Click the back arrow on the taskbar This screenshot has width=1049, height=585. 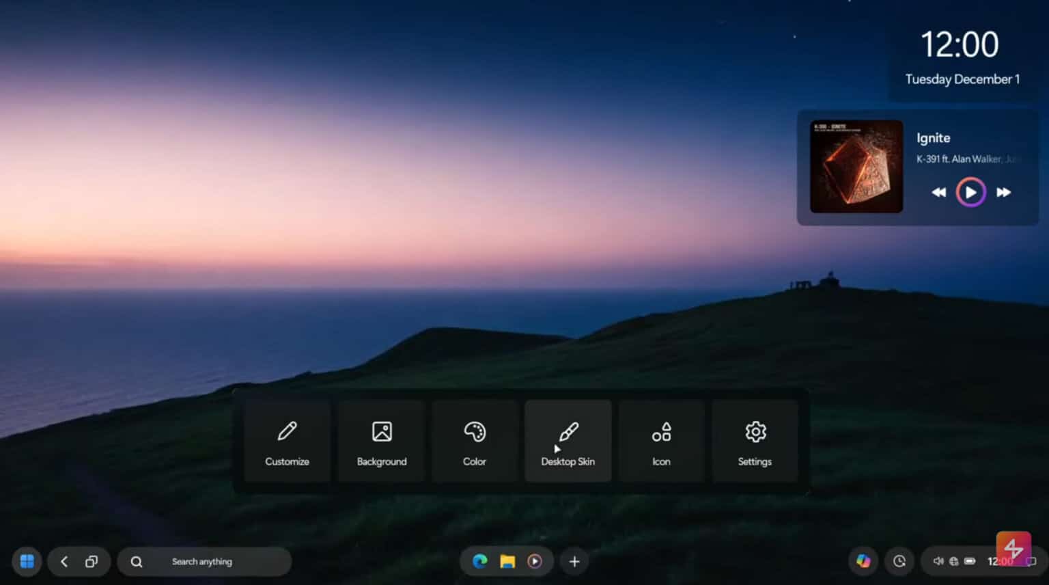click(x=64, y=561)
